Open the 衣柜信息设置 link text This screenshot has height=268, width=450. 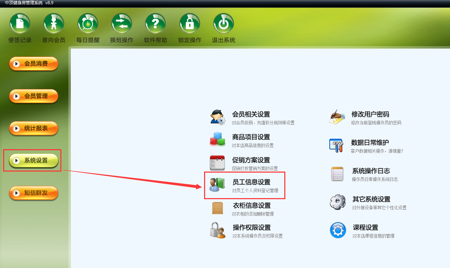tap(252, 205)
